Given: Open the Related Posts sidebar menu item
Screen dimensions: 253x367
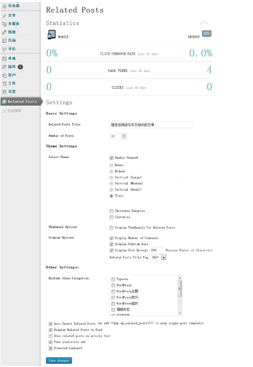Looking at the screenshot, I should click(x=20, y=102).
